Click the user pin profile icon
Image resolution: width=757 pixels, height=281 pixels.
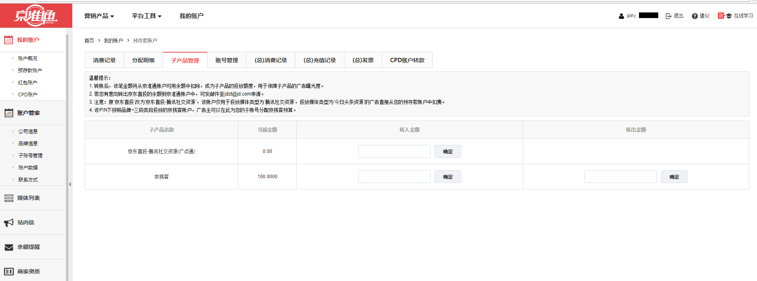(621, 16)
